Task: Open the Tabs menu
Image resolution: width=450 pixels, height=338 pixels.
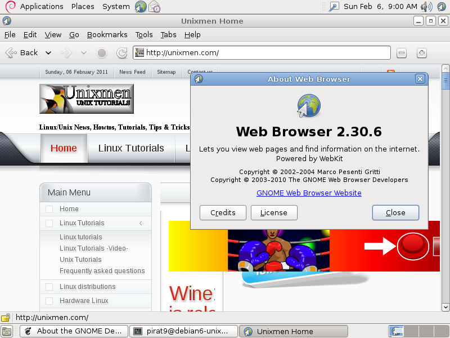Action: [168, 35]
